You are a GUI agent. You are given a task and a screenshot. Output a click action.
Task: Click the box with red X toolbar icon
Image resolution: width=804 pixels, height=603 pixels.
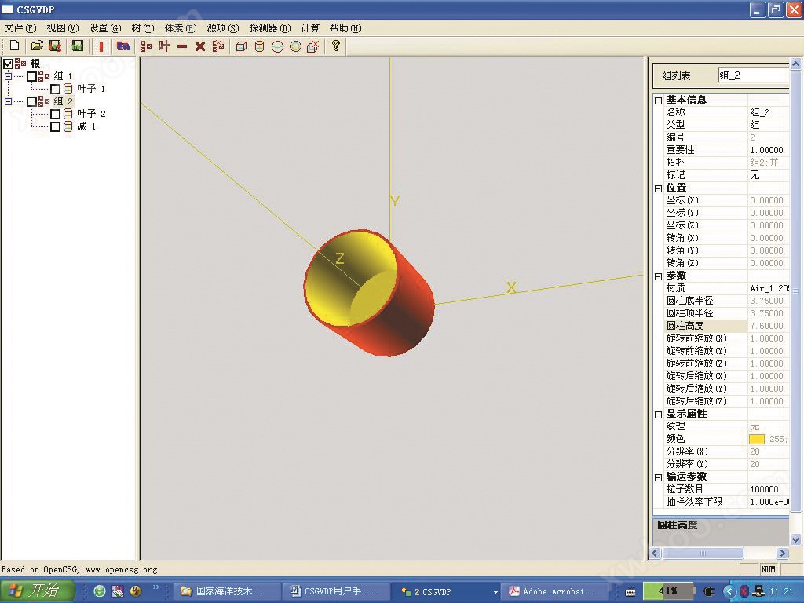(312, 46)
